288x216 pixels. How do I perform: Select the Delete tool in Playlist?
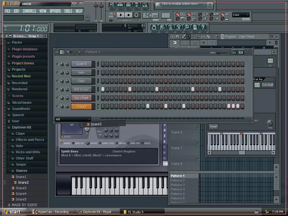(x=193, y=37)
